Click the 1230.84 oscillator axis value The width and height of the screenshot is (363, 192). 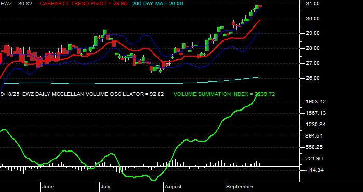(316, 125)
